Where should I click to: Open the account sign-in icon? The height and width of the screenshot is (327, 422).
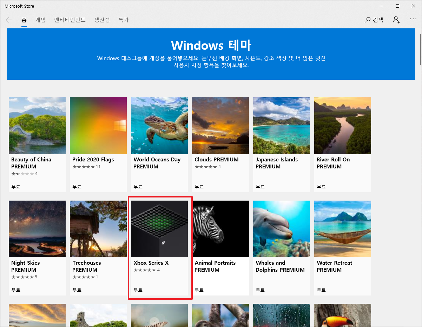[396, 20]
